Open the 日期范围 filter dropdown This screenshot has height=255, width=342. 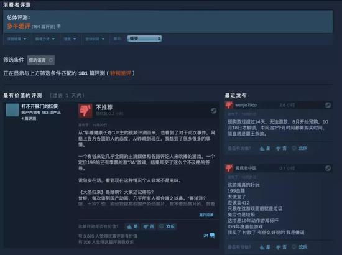click(95, 39)
